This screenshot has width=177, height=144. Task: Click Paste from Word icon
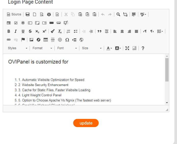pyautogui.click(x=94, y=14)
